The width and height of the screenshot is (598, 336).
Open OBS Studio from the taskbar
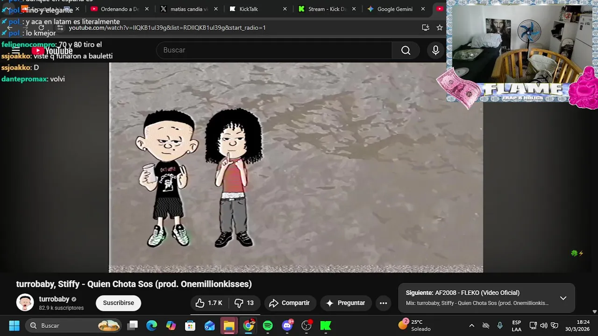point(306,325)
